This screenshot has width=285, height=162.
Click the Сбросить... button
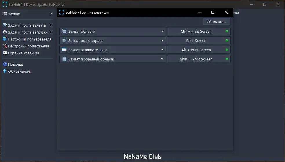click(216, 22)
